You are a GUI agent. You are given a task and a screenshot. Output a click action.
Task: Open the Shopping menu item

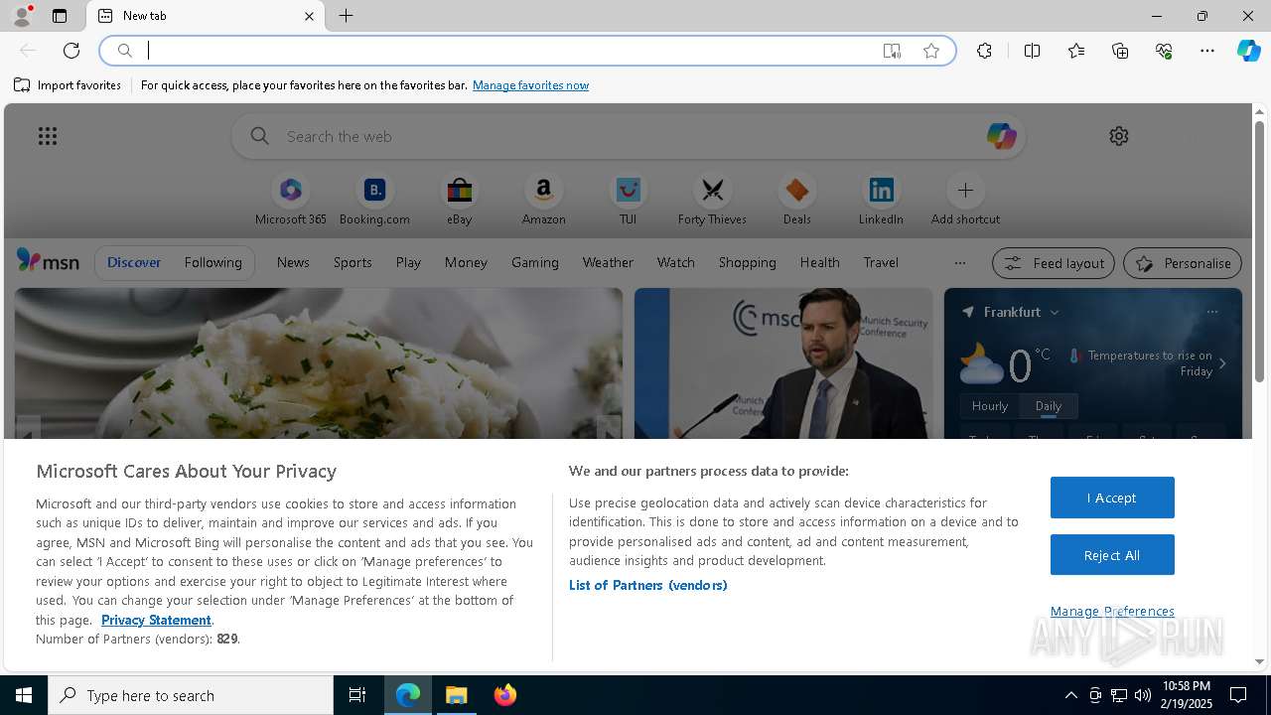[x=747, y=262]
